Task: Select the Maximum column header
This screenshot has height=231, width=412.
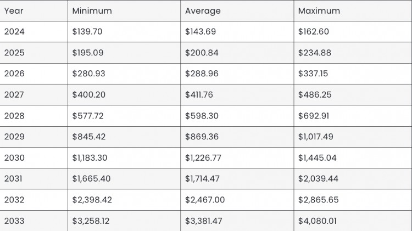Action: [353, 11]
